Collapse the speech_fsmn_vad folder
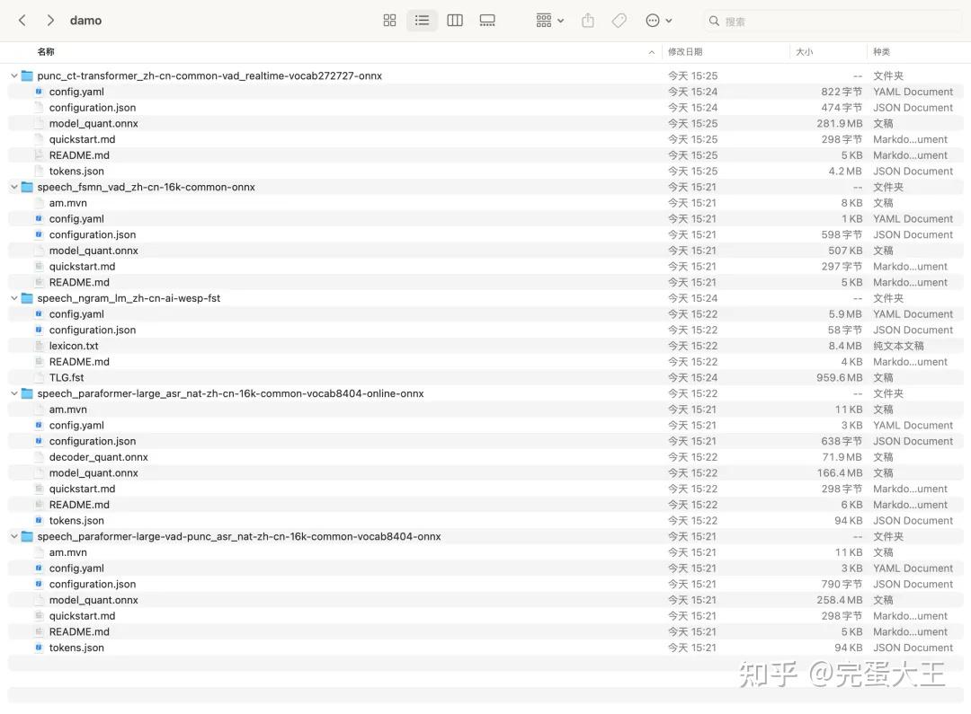Image resolution: width=971 pixels, height=714 pixels. point(13,187)
